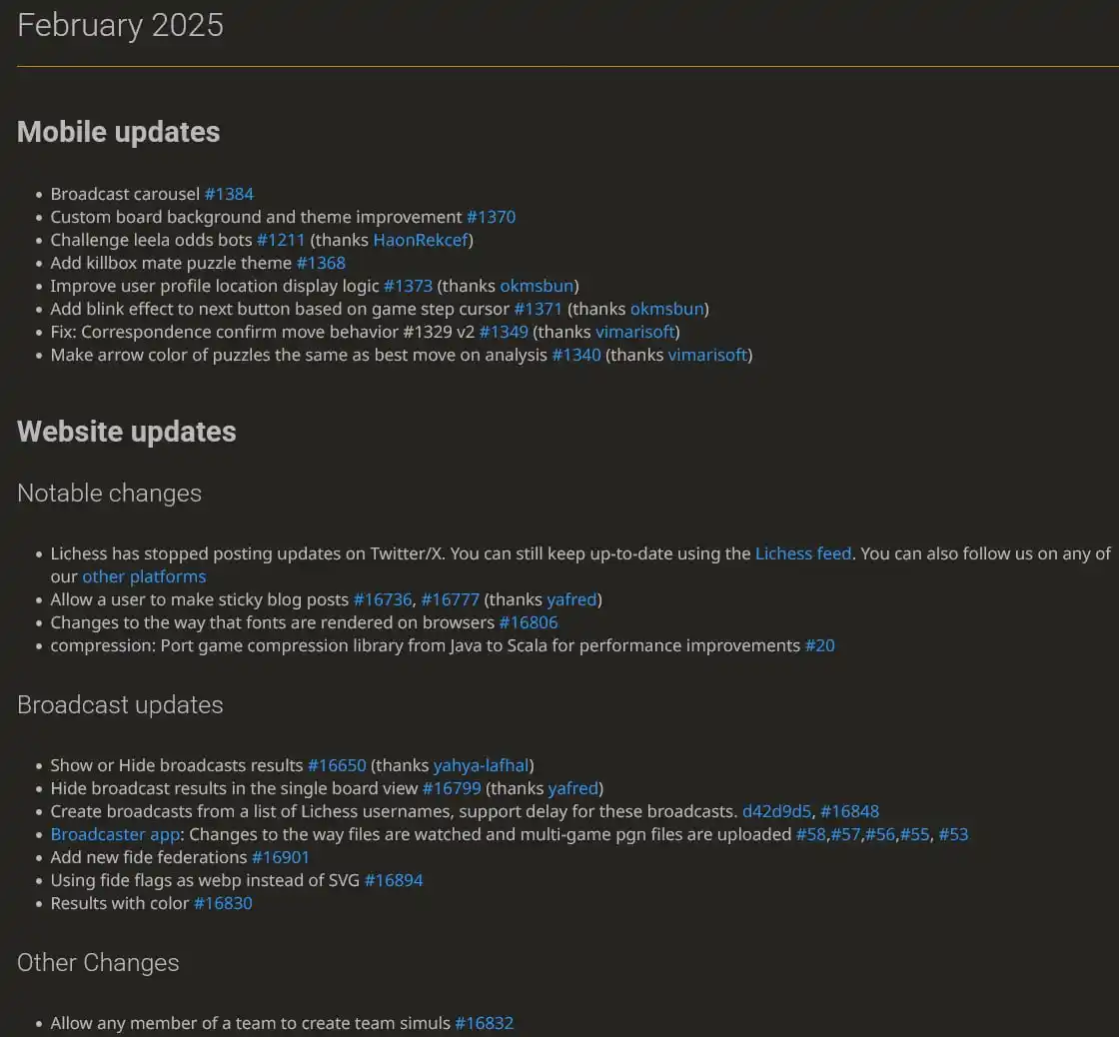Screen dimensions: 1119x1037
Task: Open single board view #16799
Action: pos(452,788)
